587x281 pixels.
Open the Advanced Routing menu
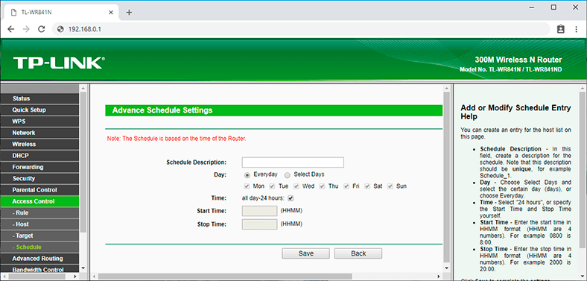click(39, 259)
